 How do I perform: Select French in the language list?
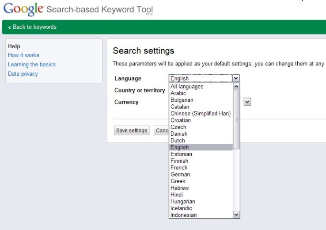[x=201, y=168]
